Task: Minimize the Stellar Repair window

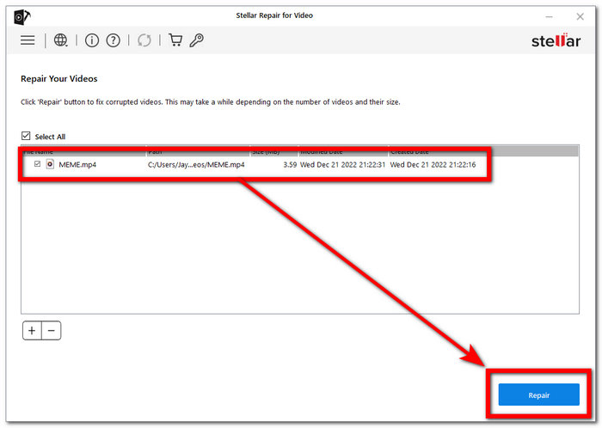Action: [x=549, y=17]
